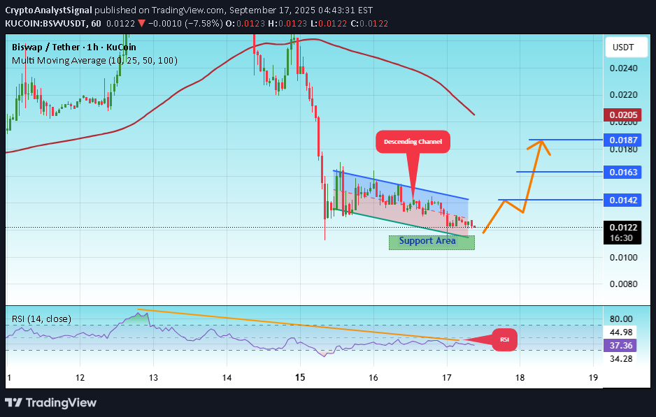This screenshot has height=417, width=656.
Task: Click date 15 on the time axis
Action: pos(300,377)
